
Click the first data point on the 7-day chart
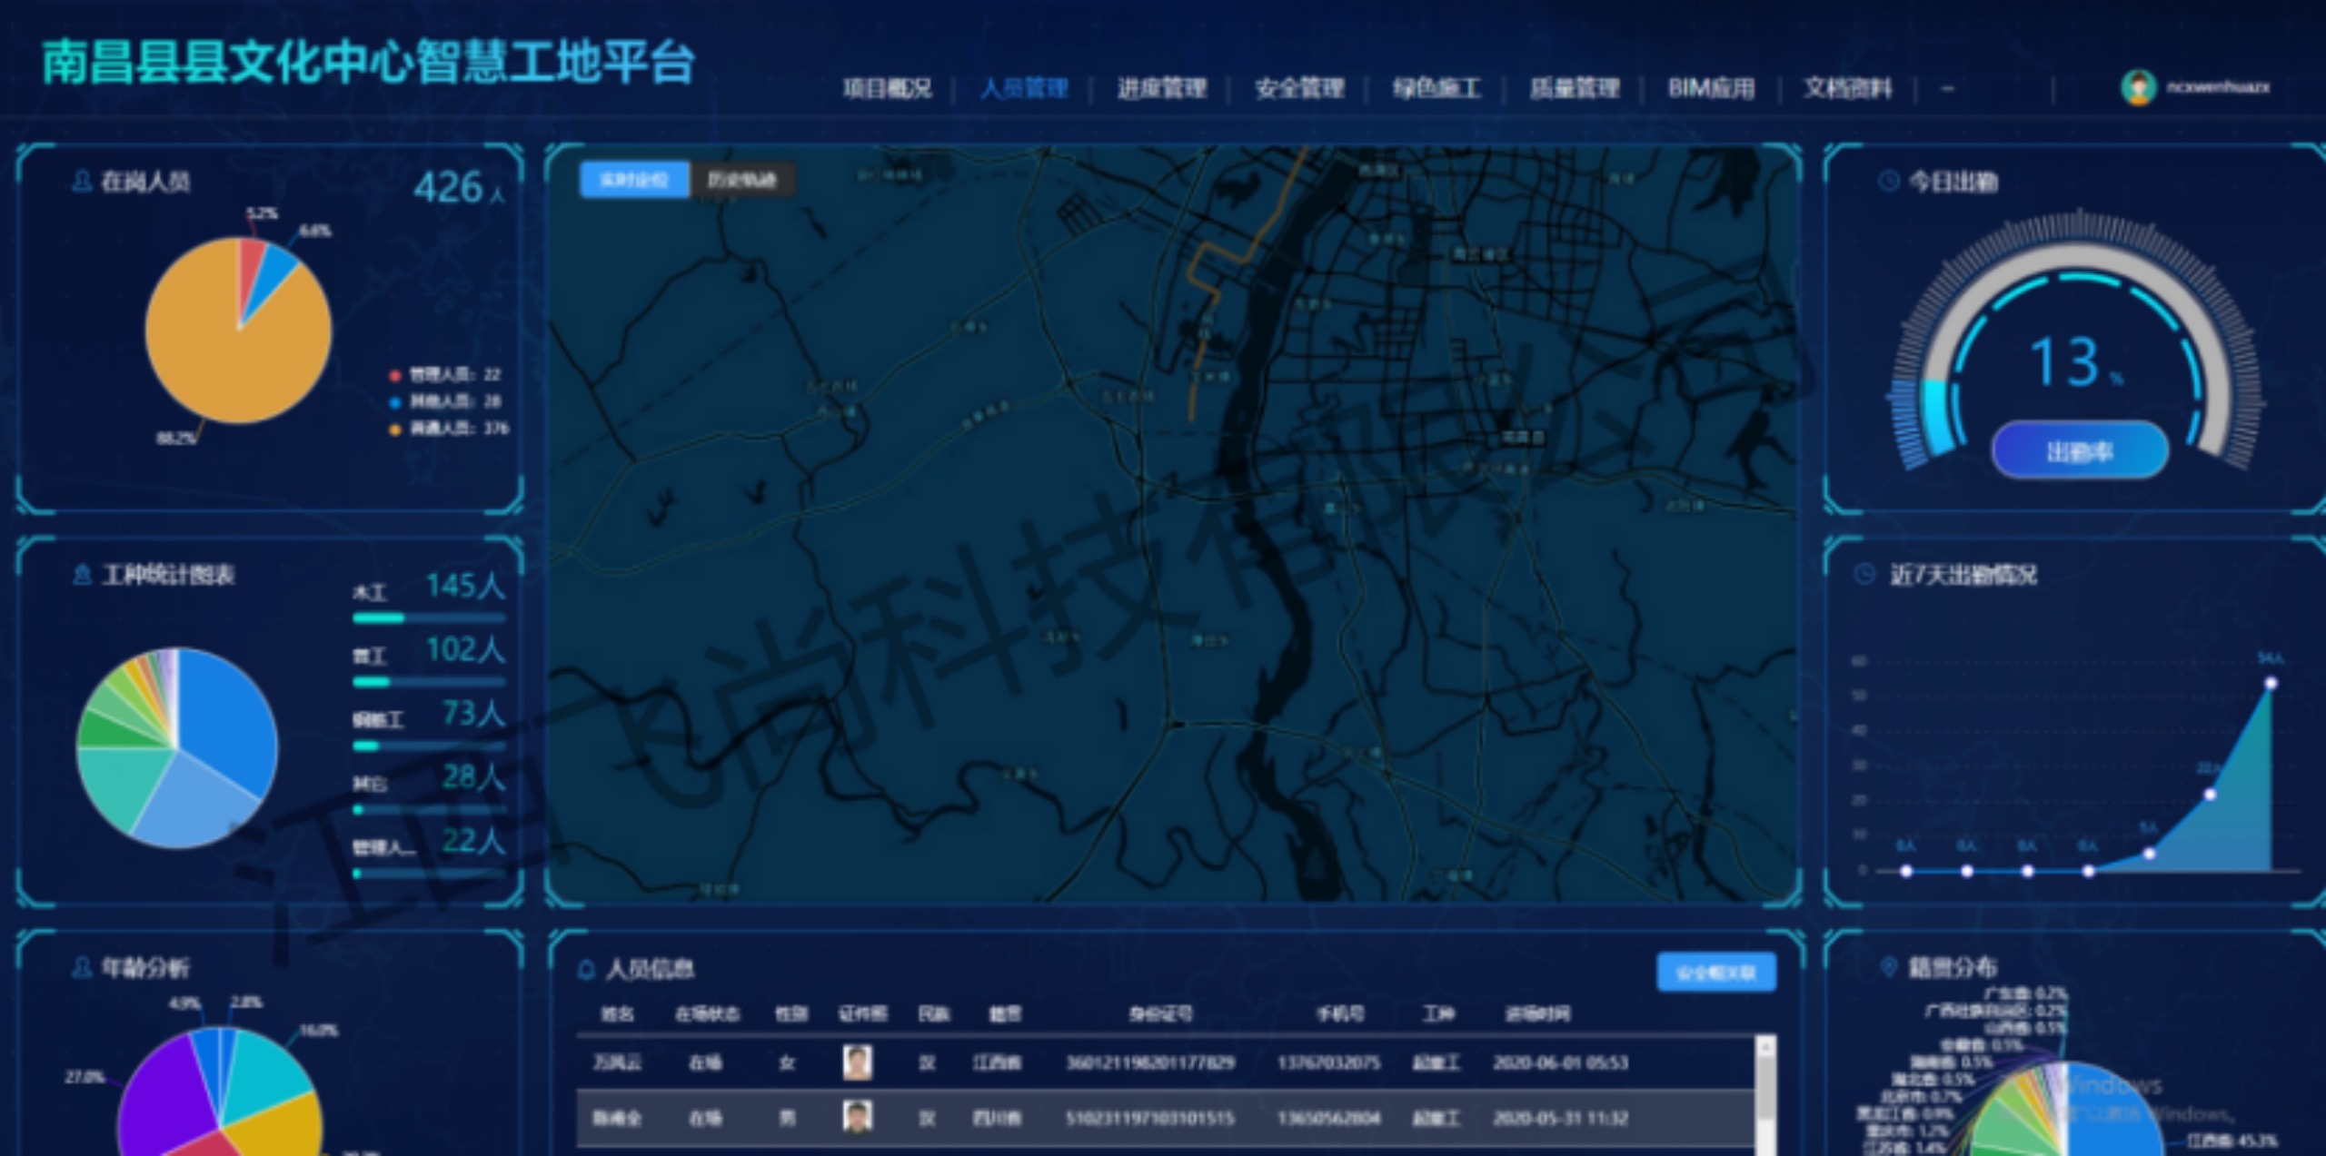pos(1906,871)
